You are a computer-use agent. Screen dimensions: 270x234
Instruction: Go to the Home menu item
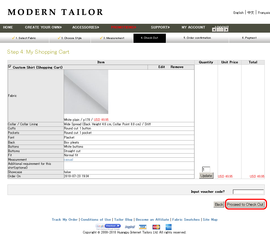point(8,27)
